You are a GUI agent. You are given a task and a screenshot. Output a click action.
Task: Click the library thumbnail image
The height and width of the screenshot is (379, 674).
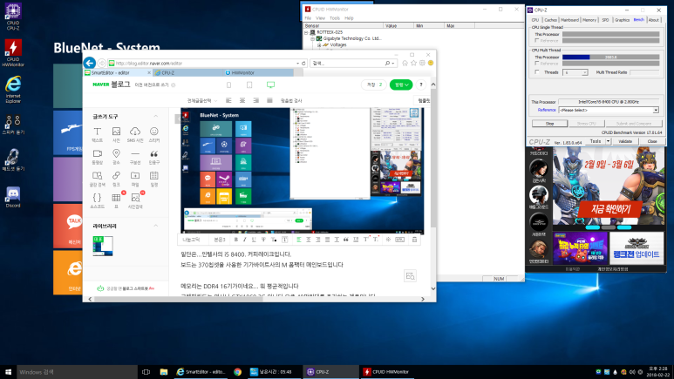pyautogui.click(x=103, y=247)
